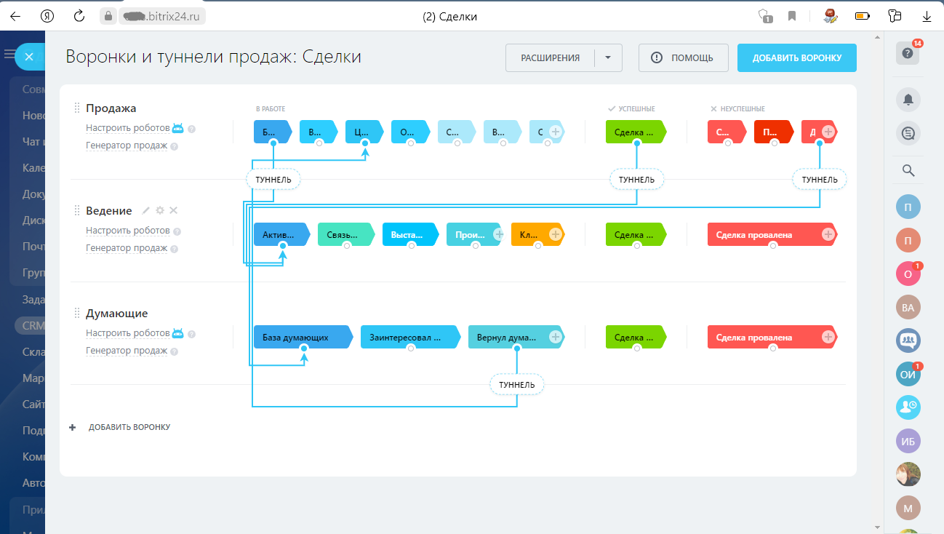Click connector dot under Заинтересовал stage
The height and width of the screenshot is (534, 944).
pyautogui.click(x=411, y=348)
